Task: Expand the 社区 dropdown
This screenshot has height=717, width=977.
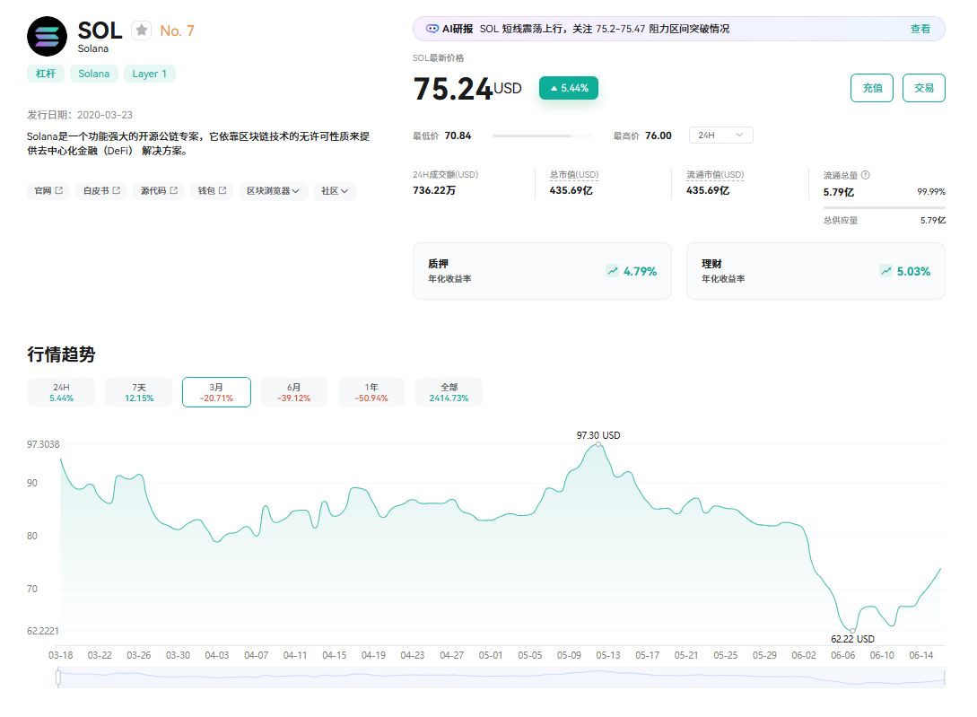Action: (335, 191)
